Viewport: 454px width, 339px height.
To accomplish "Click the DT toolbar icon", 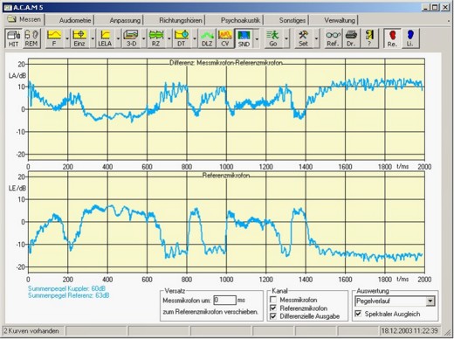I will coord(182,38).
